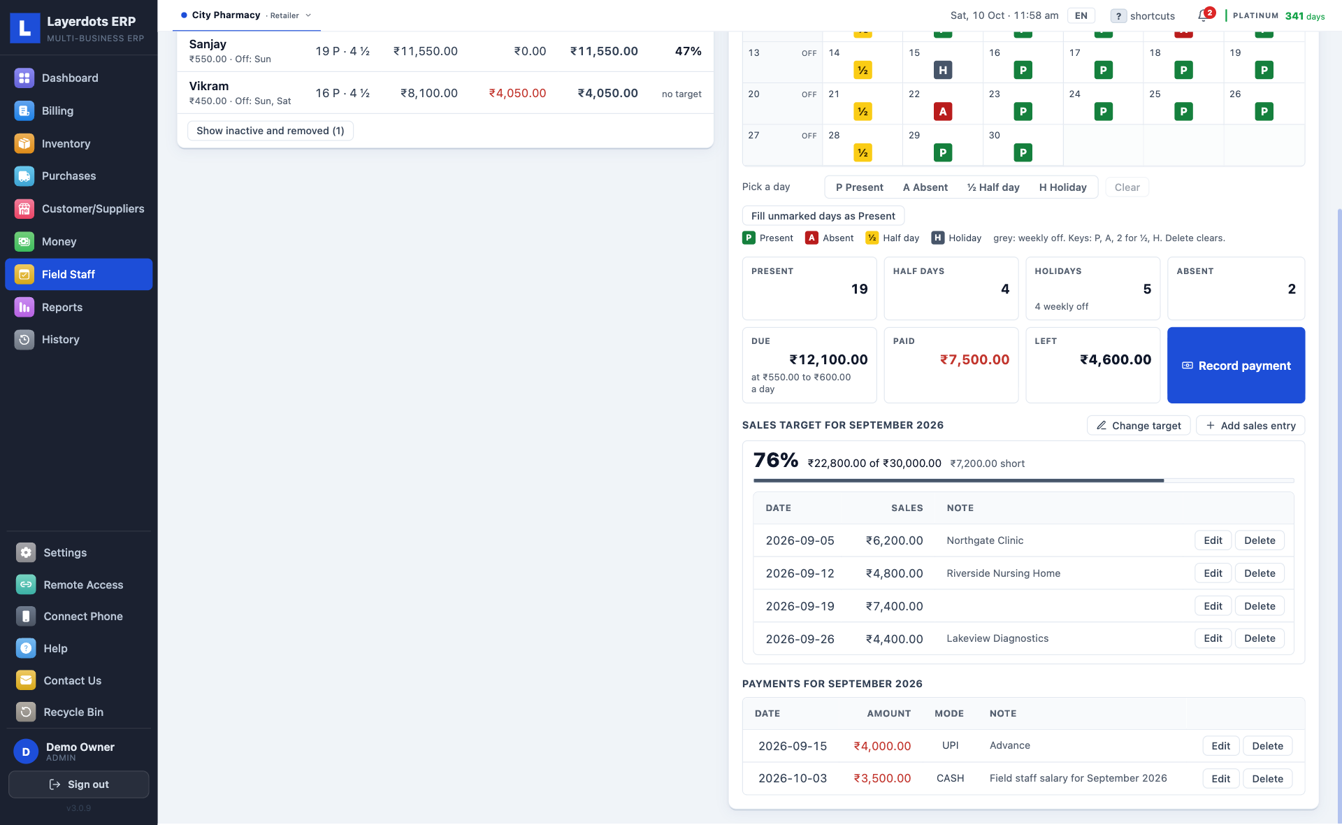The image size is (1342, 825).
Task: Open keyboard shortcuts help
Action: click(1142, 15)
